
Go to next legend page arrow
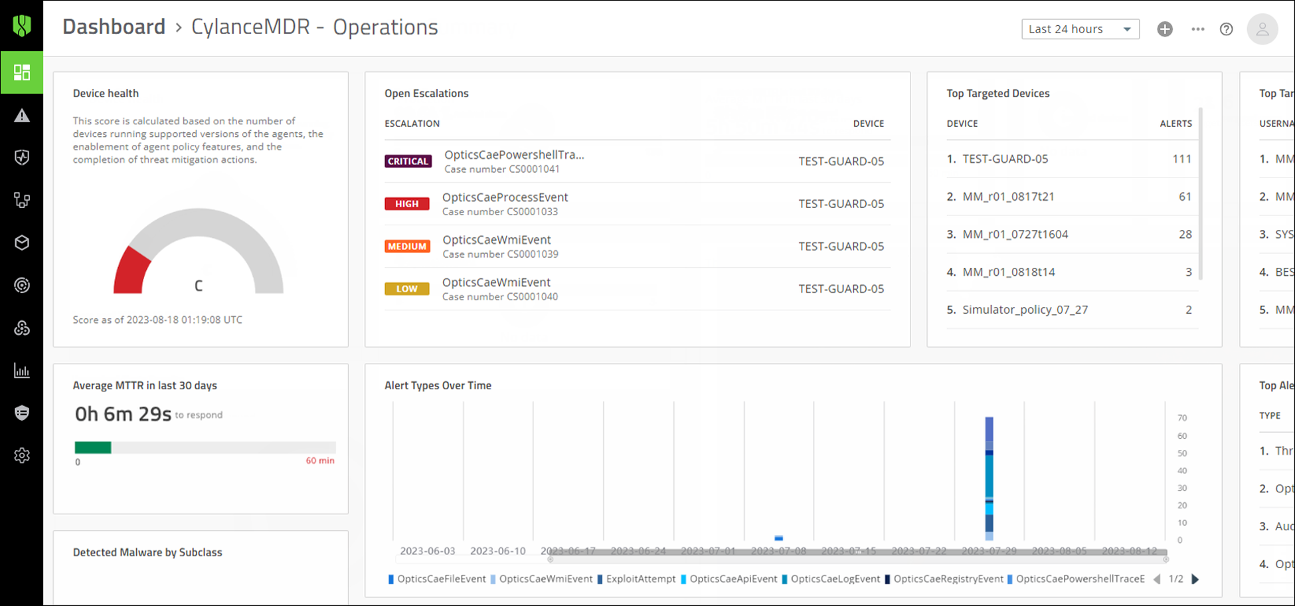tap(1195, 579)
